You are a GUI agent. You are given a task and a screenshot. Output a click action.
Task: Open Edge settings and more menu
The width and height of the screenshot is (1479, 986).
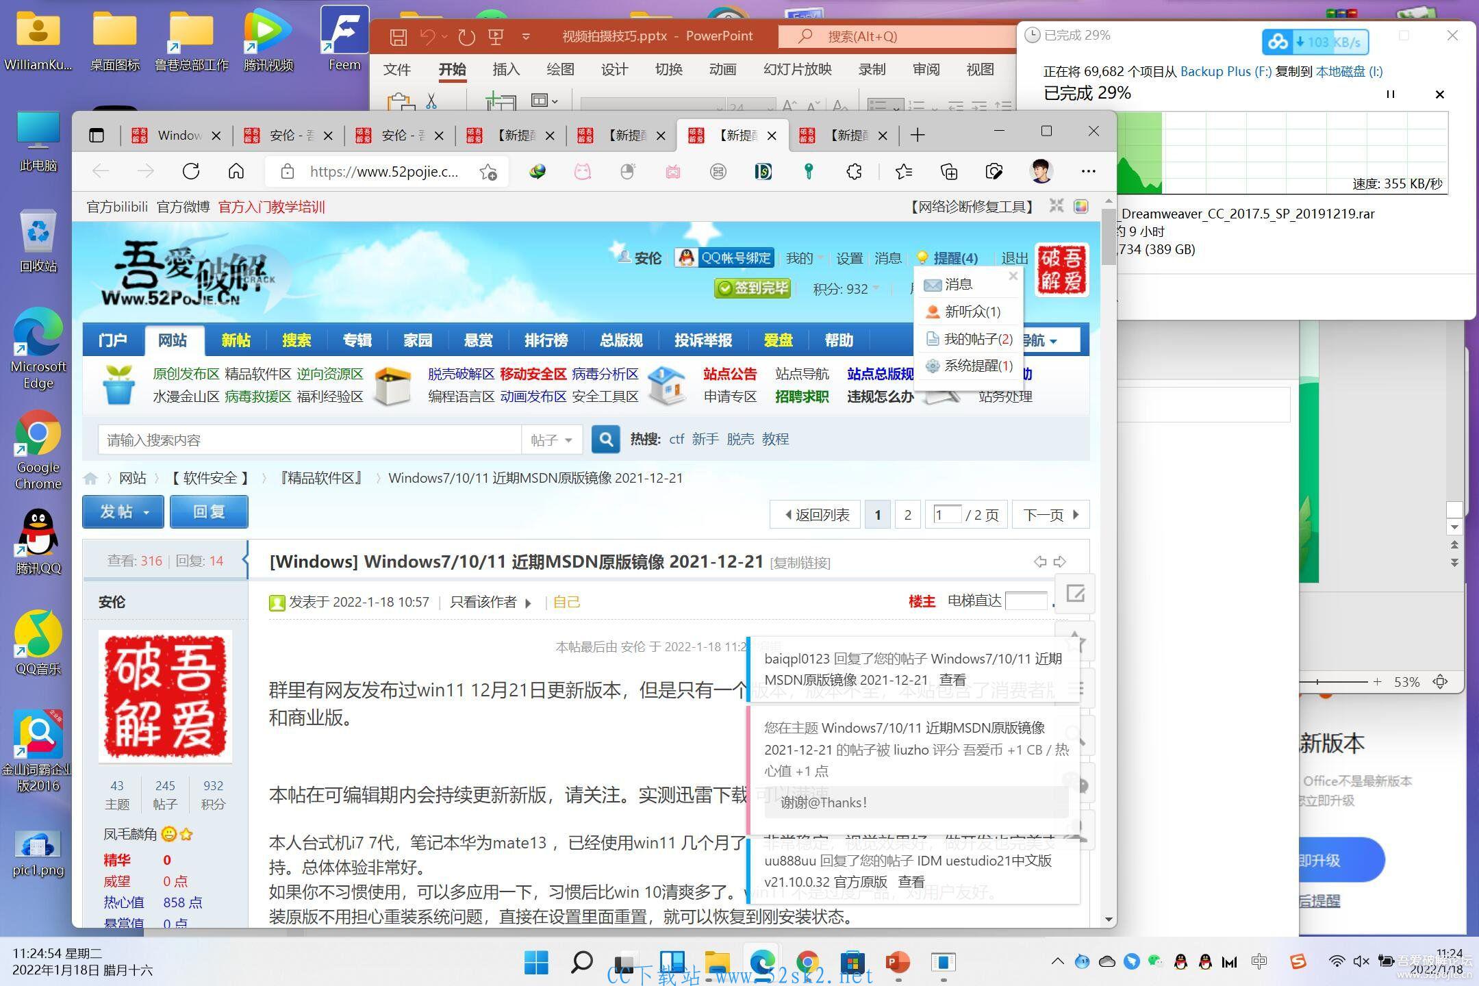pos(1088,171)
